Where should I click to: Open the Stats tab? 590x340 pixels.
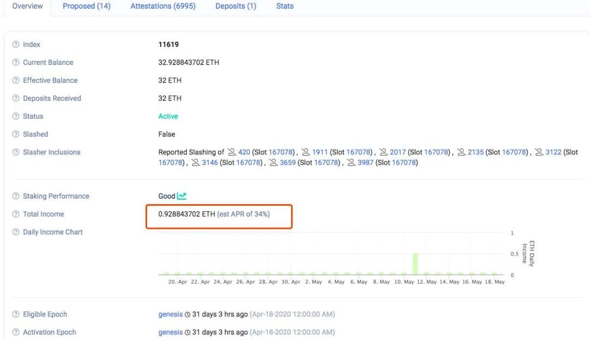click(285, 7)
